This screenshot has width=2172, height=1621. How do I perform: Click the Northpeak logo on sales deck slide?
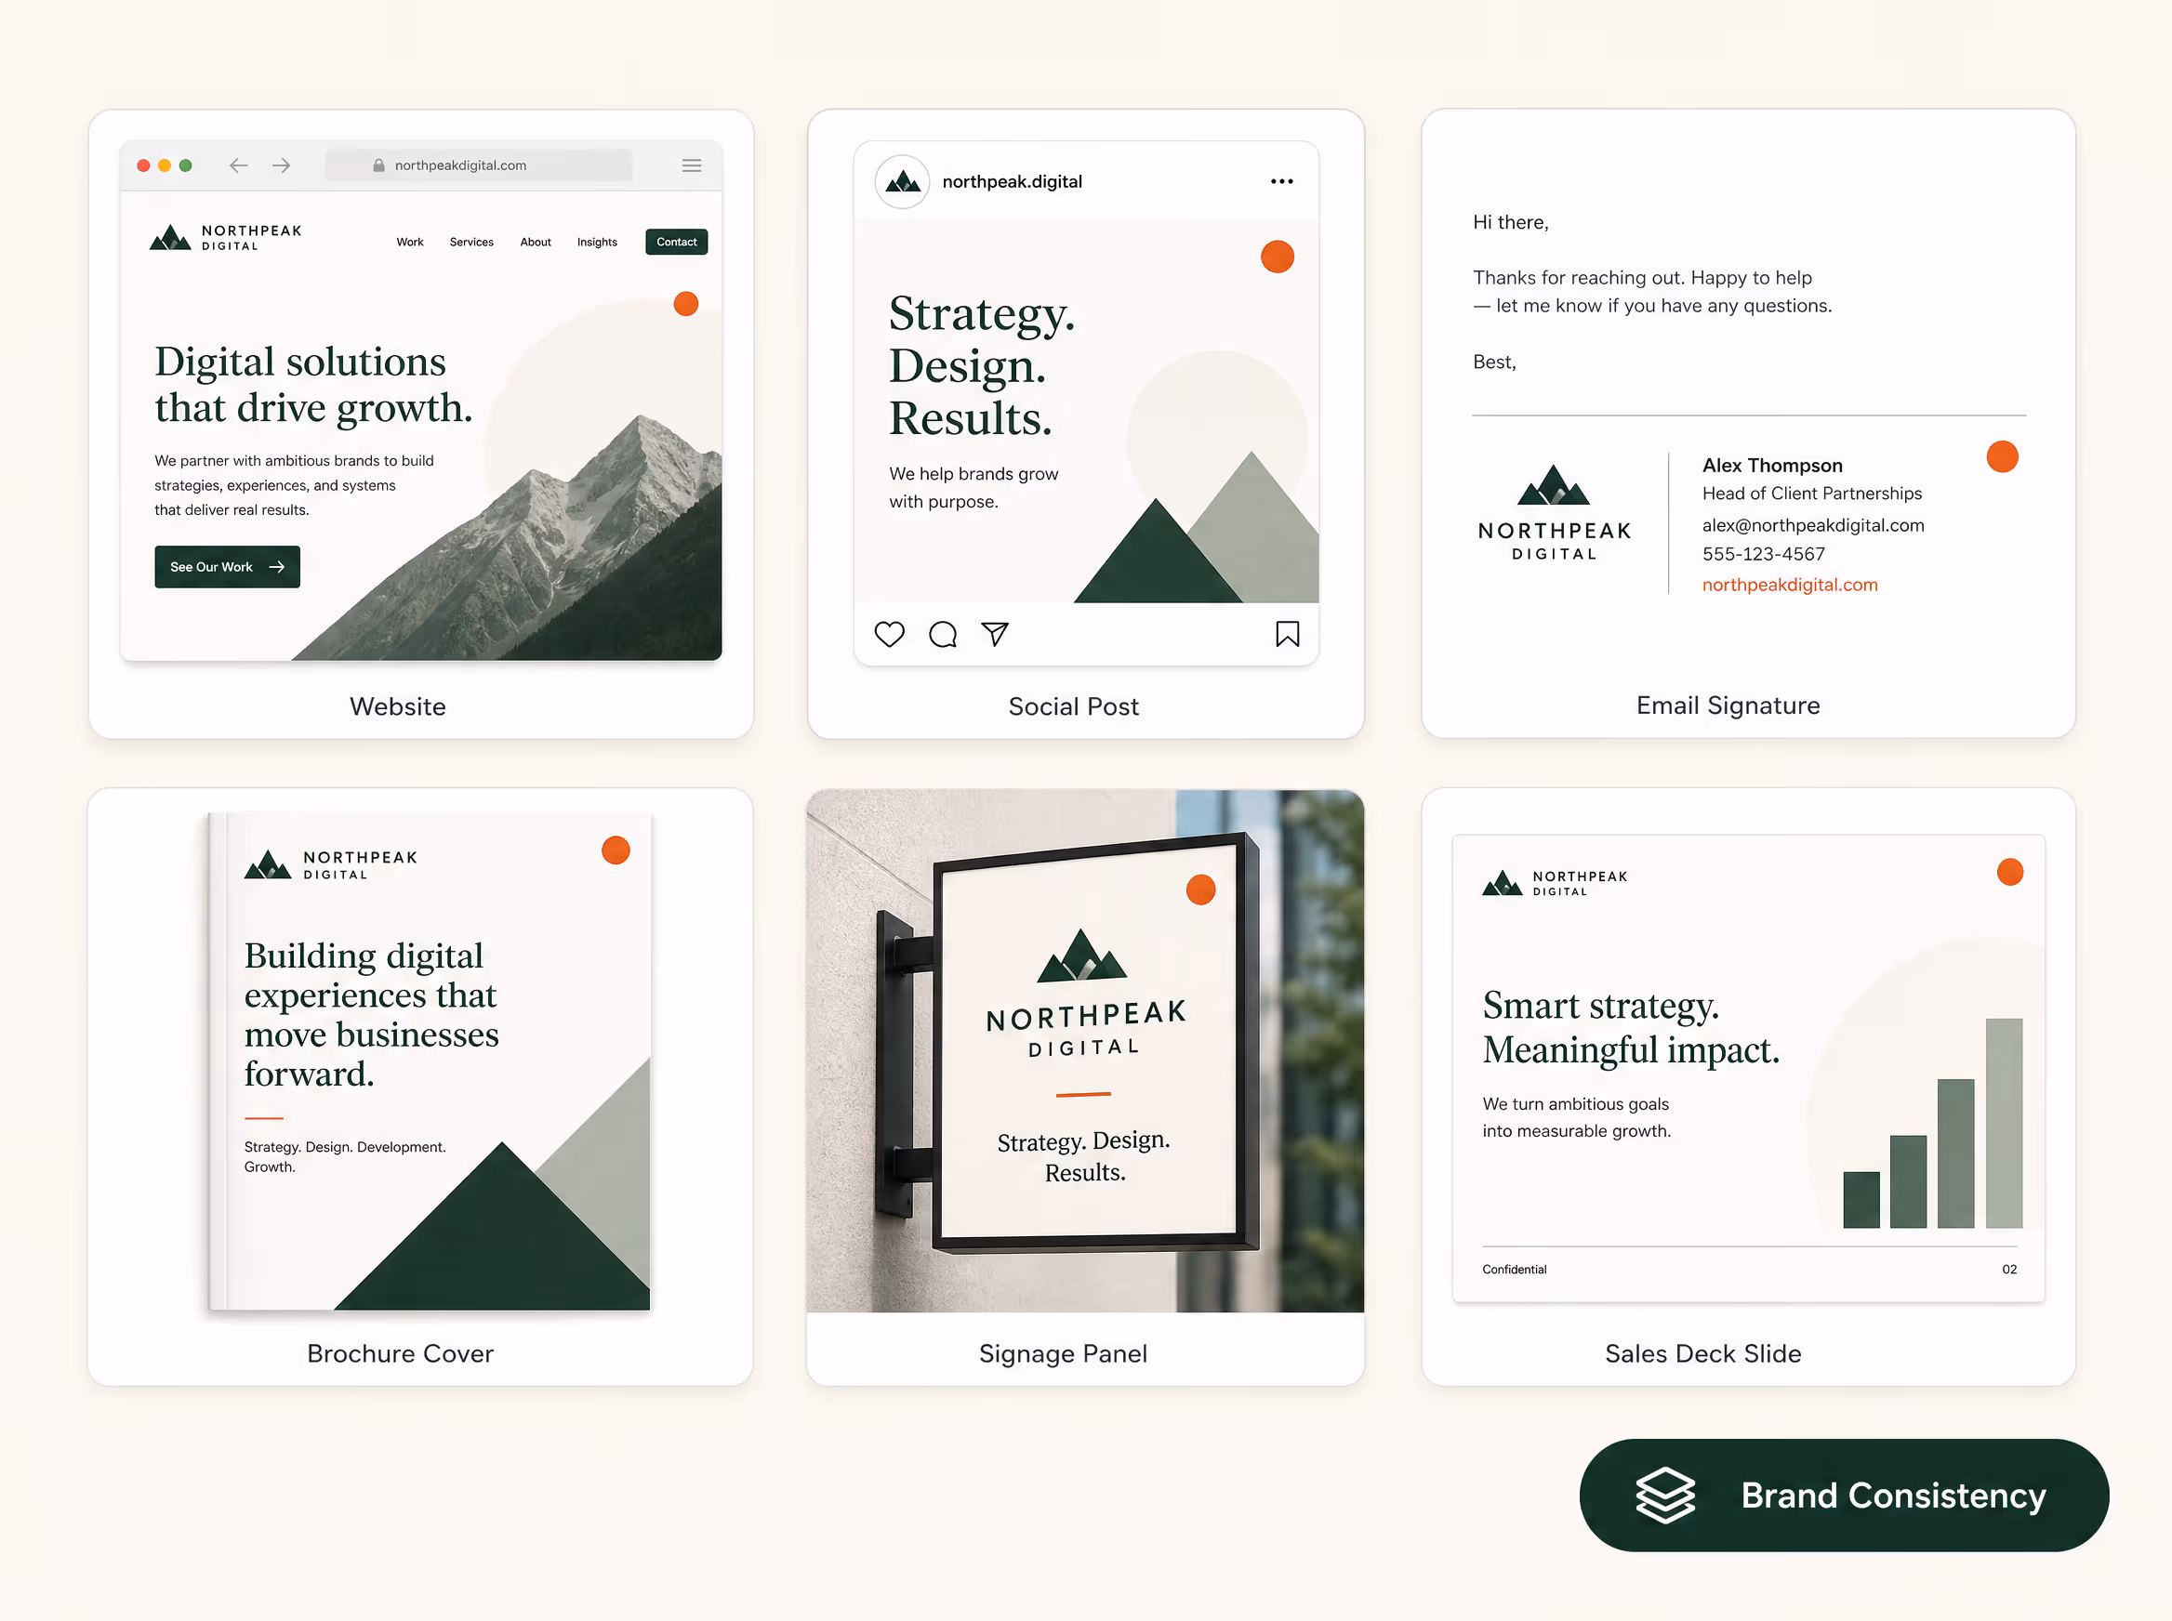point(1555,882)
